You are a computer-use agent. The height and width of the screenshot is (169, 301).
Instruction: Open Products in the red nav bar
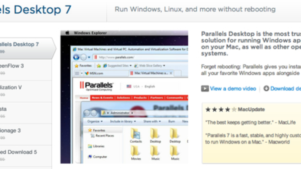[140, 98]
